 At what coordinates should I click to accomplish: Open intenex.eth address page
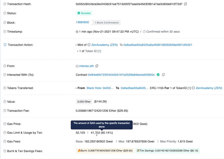tap(86, 66)
